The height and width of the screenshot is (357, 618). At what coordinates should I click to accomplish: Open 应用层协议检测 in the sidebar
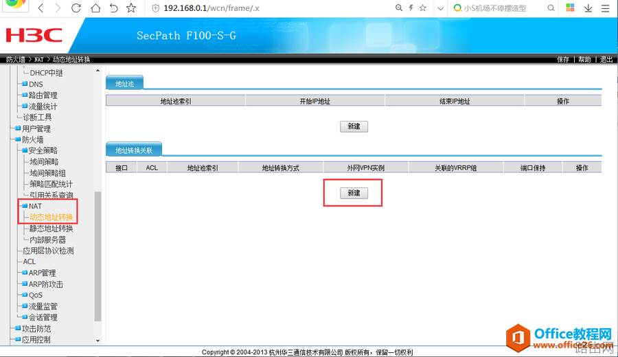click(48, 251)
